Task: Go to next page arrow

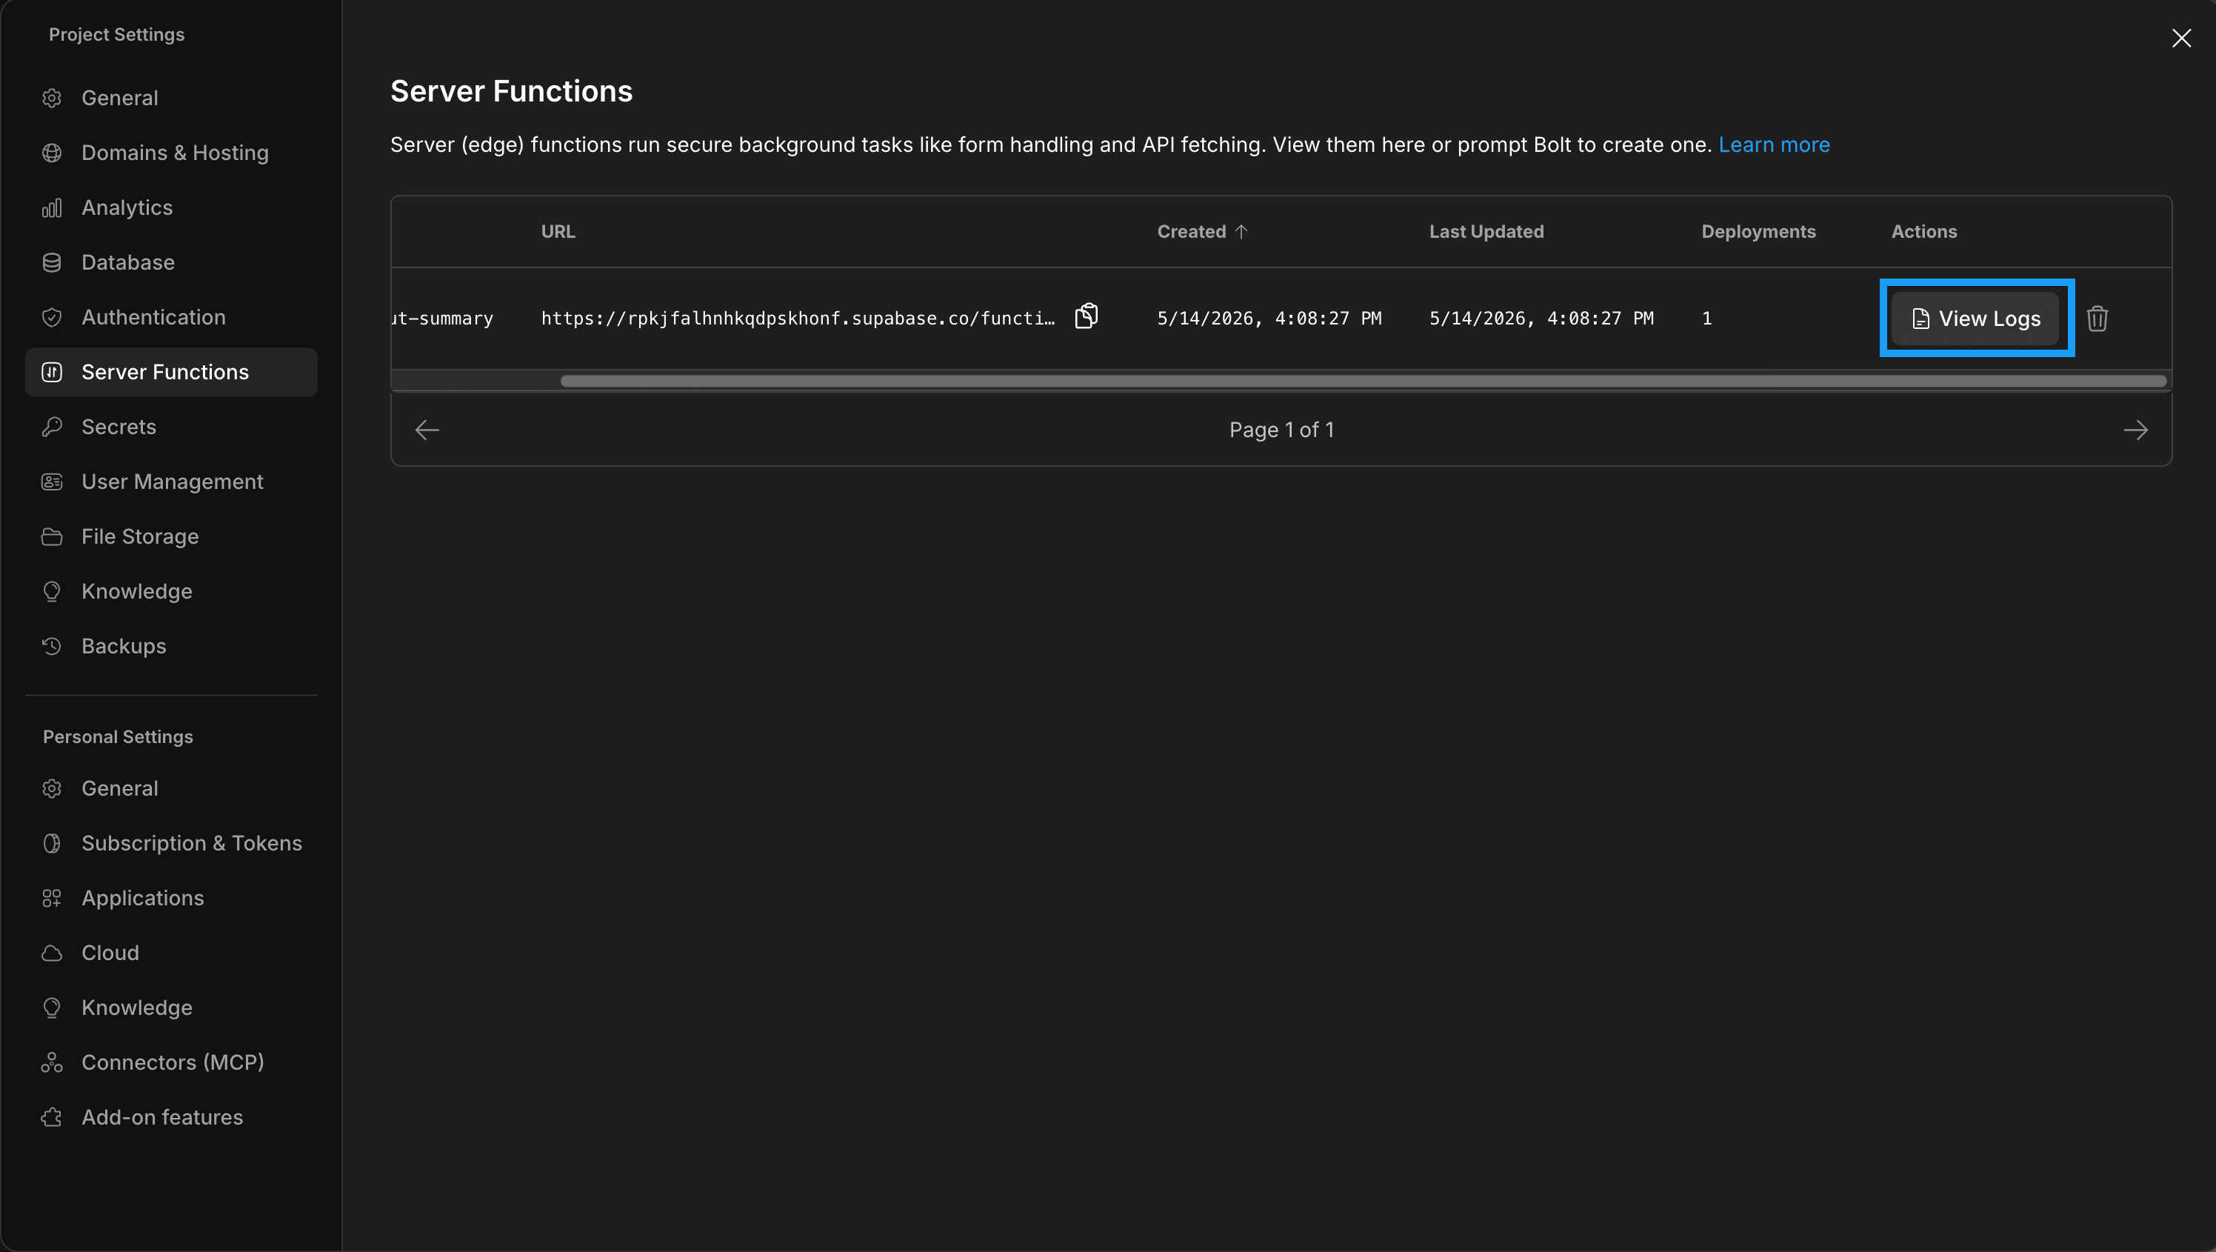Action: [x=2135, y=430]
